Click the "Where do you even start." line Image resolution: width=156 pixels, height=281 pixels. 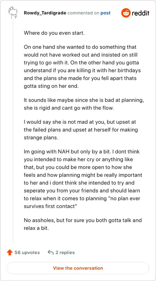[x=54, y=33]
